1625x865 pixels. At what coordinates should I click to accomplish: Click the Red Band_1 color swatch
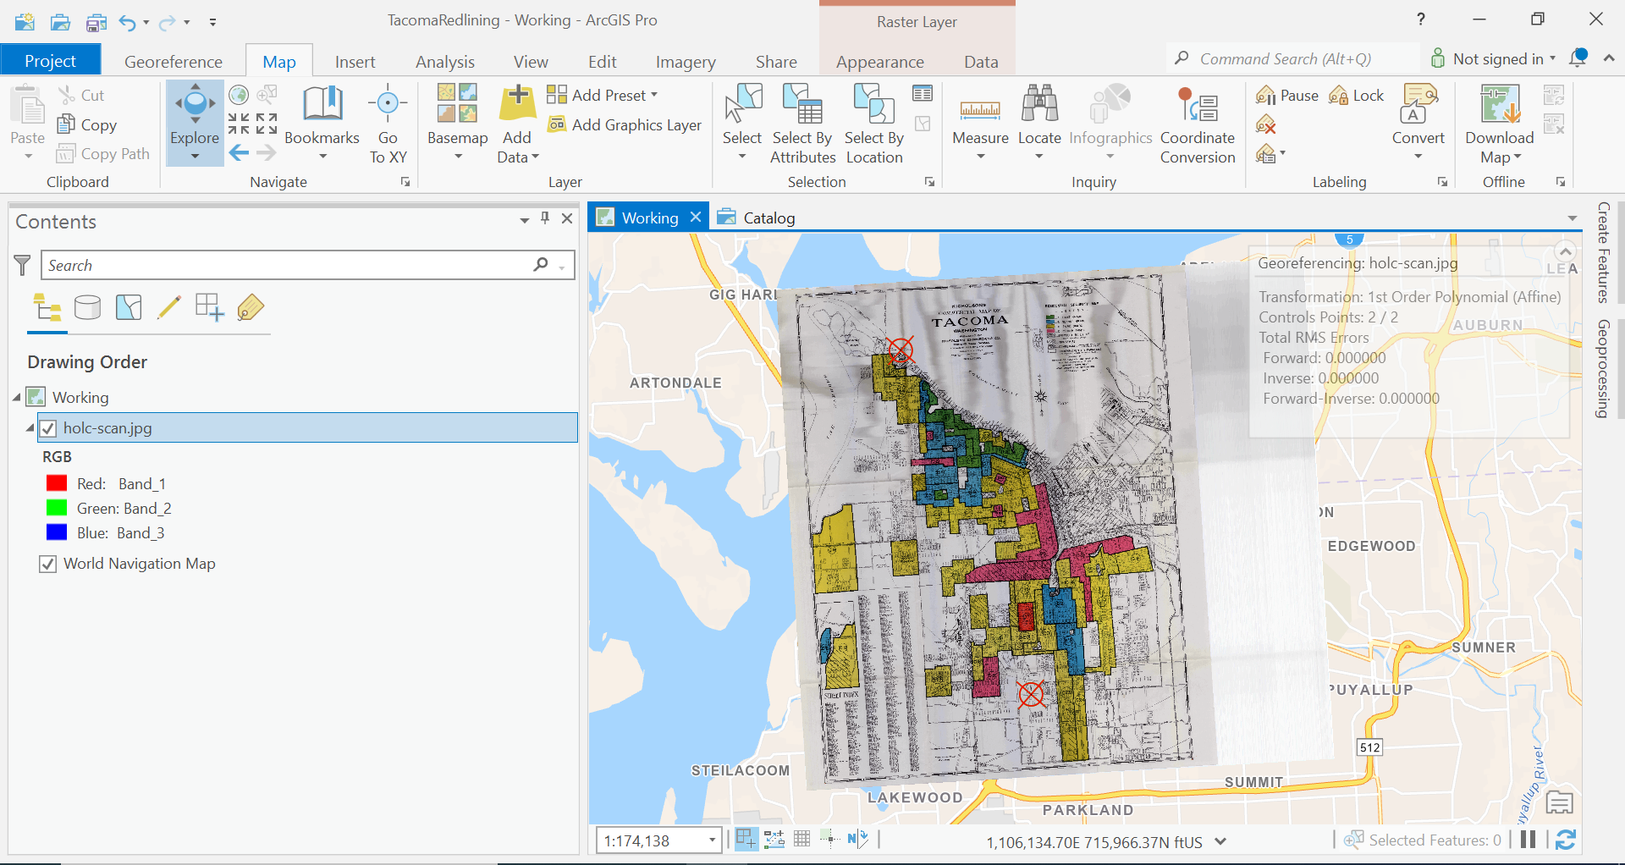57,483
